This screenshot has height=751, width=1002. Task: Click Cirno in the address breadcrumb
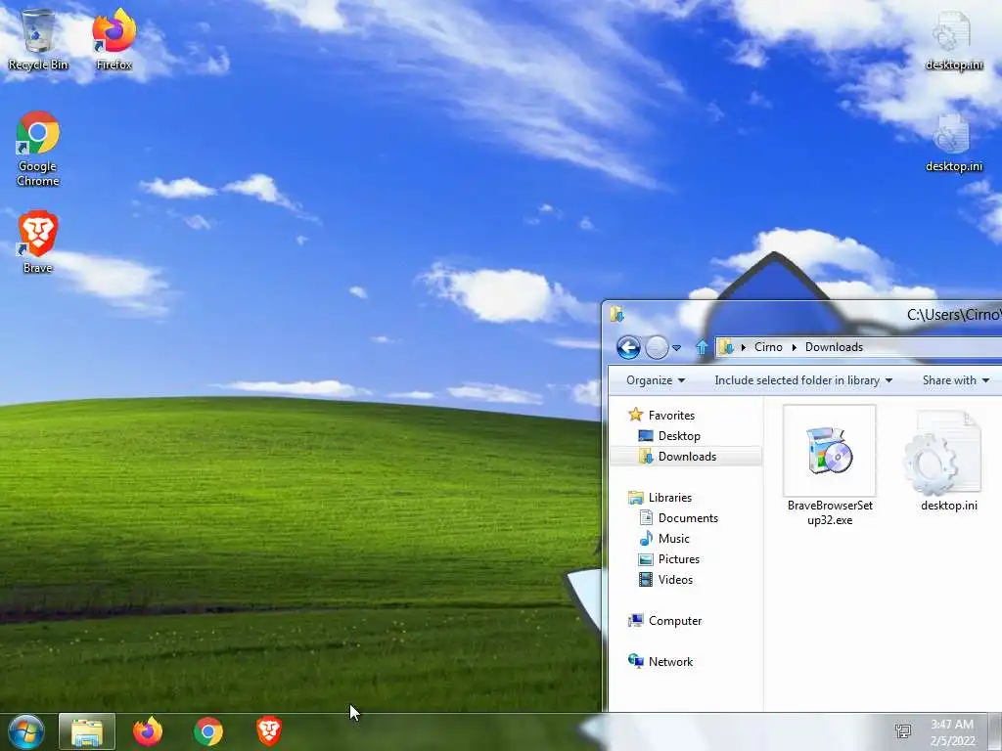point(768,347)
